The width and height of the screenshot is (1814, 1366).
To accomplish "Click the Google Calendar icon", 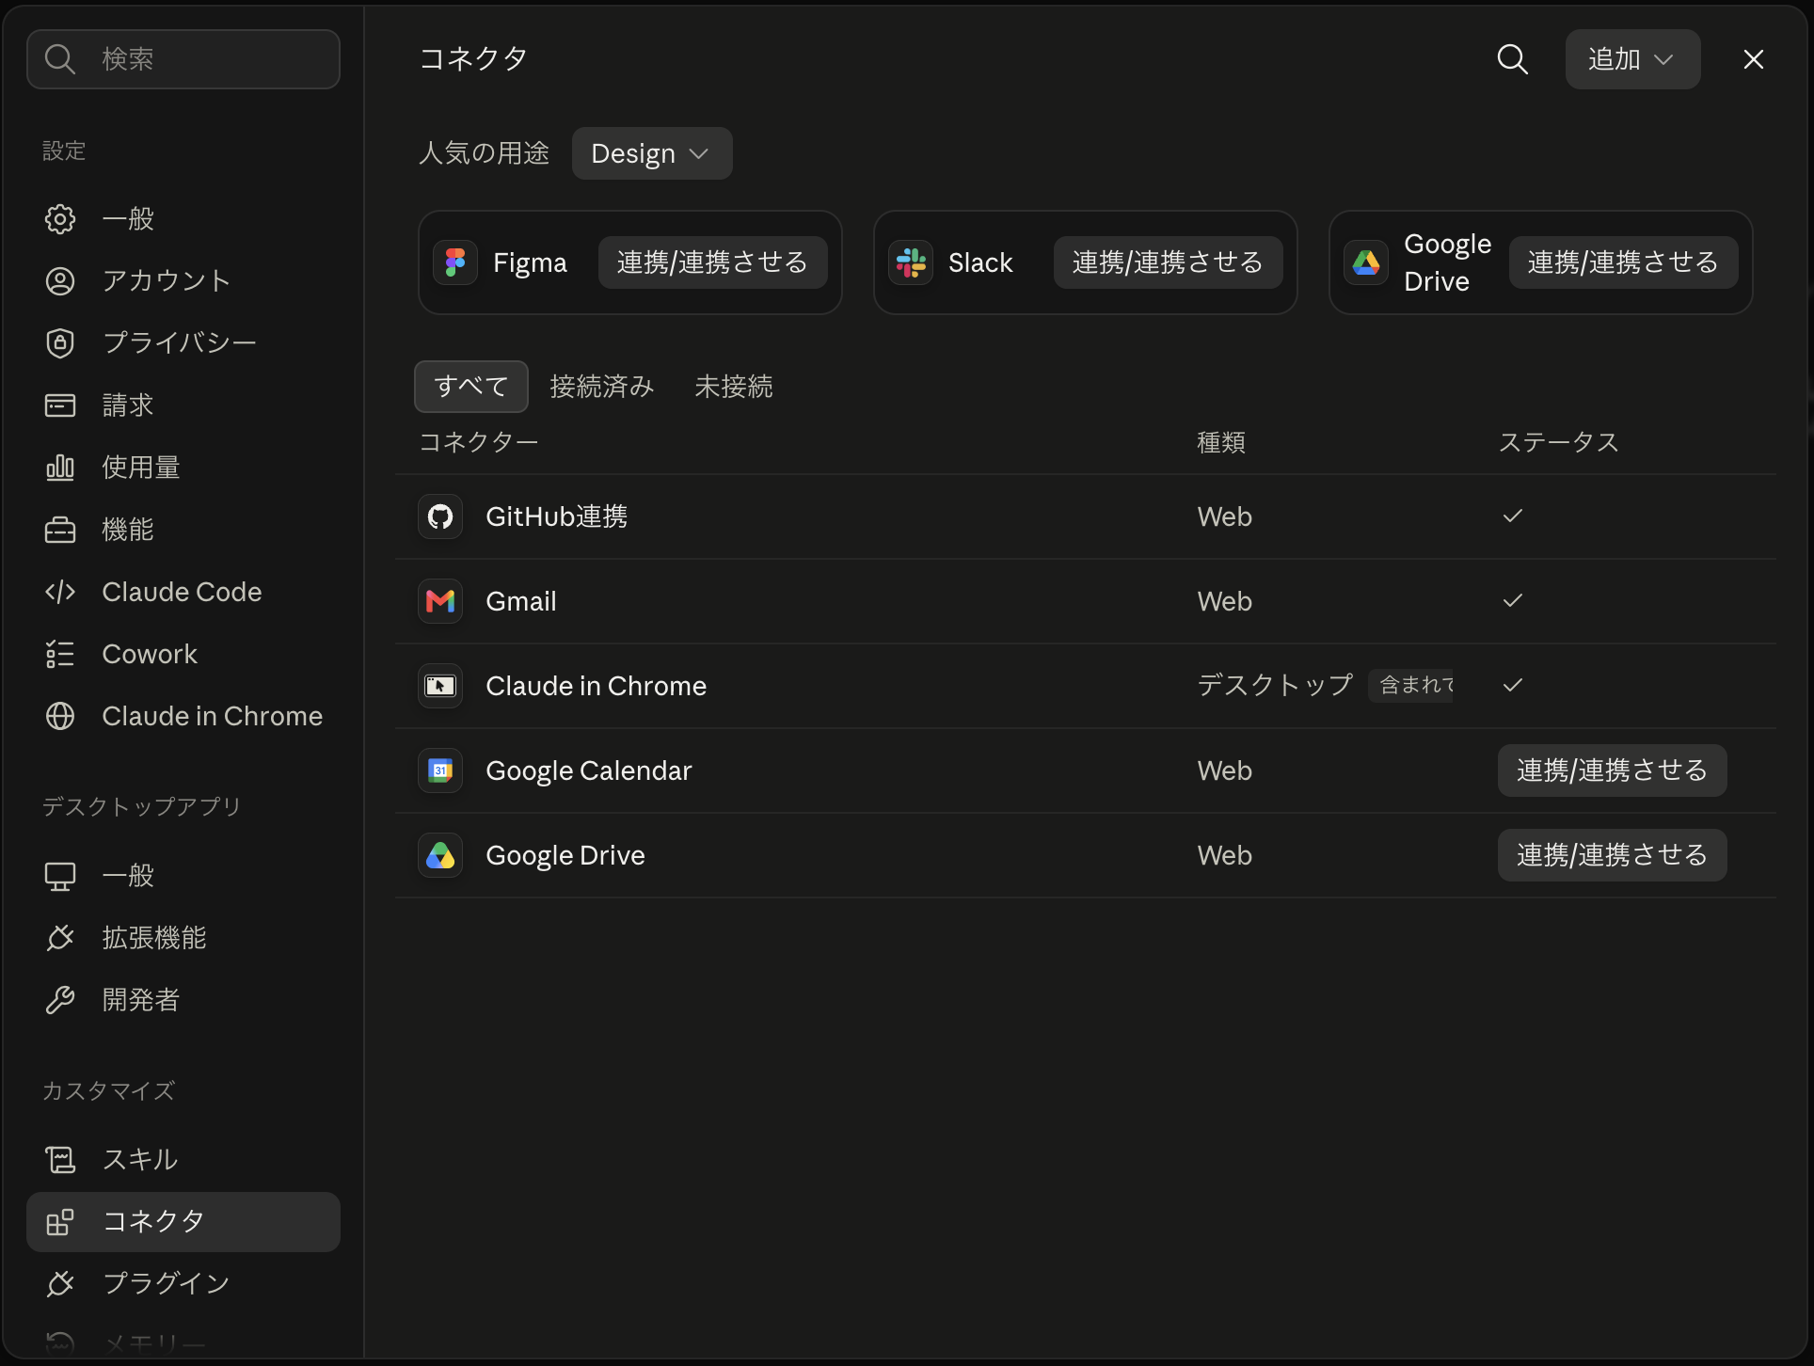I will tap(440, 770).
